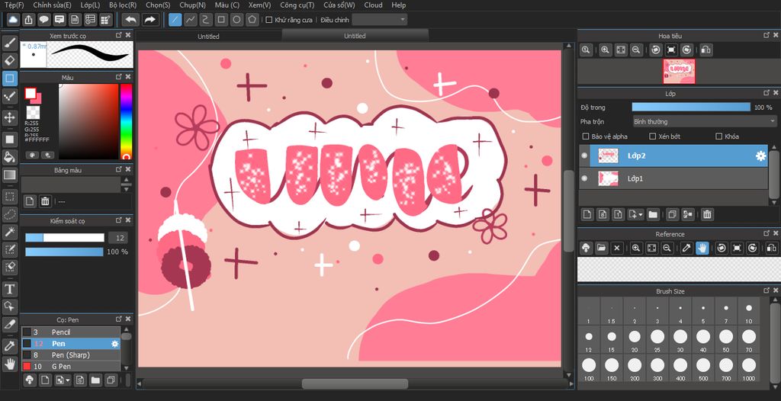Hide layer Lớp2 visibility dot

tap(584, 156)
